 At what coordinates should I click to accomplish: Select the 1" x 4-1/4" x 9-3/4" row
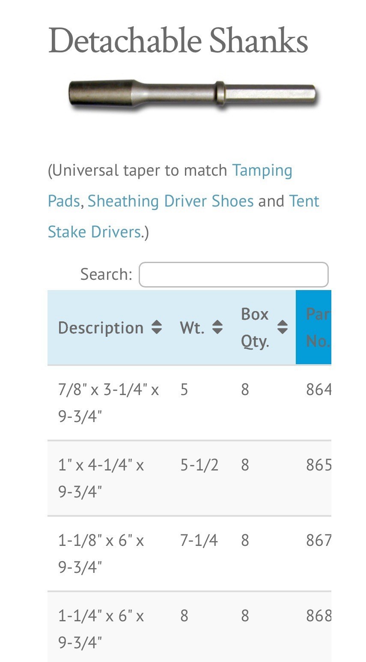click(x=189, y=478)
